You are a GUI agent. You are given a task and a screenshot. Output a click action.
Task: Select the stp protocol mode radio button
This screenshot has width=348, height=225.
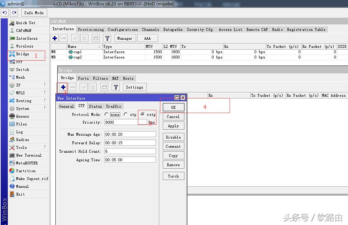(126, 114)
